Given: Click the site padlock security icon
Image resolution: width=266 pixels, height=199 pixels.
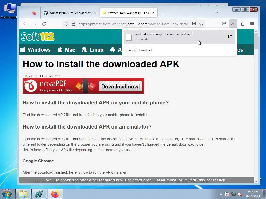Looking at the screenshot, I should point(74,24).
